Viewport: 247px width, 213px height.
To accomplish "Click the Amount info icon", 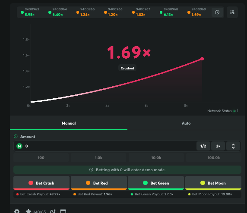I will pos(16,136).
